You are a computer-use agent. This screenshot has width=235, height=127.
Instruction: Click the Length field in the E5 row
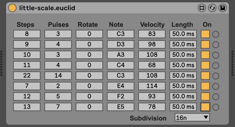(x=183, y=107)
